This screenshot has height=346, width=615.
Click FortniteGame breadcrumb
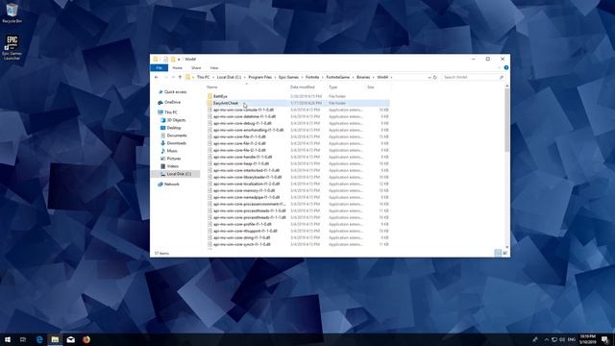(x=337, y=77)
